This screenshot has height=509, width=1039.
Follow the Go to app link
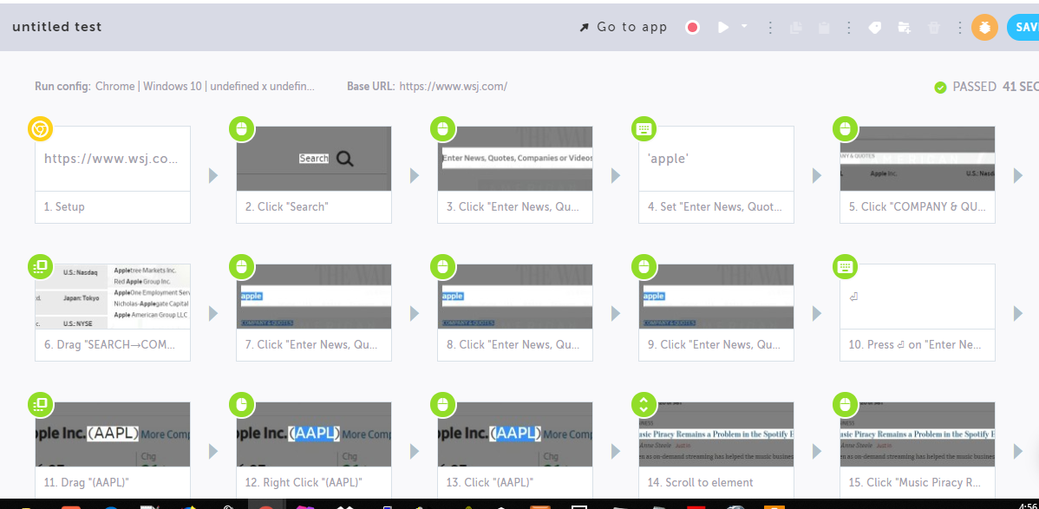624,27
